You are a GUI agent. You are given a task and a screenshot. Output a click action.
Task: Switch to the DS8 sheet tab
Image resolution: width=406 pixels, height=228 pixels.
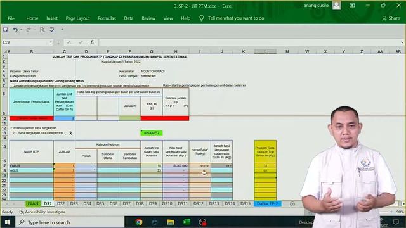point(140,204)
